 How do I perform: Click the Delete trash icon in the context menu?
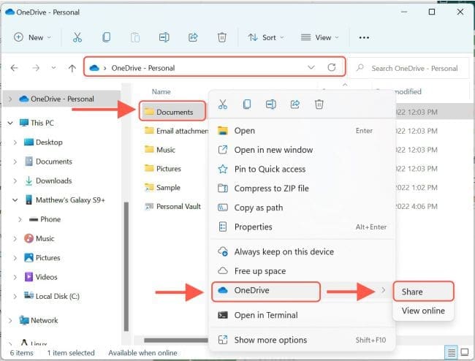tap(319, 104)
